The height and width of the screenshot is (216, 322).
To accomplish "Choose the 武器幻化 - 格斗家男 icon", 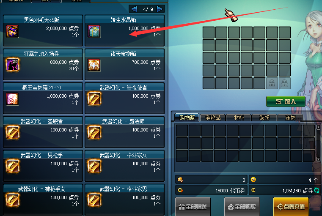I will (x=94, y=200).
